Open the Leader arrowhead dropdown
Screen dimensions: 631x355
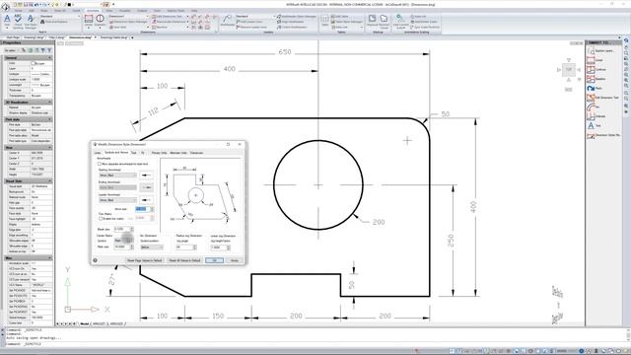click(117, 200)
